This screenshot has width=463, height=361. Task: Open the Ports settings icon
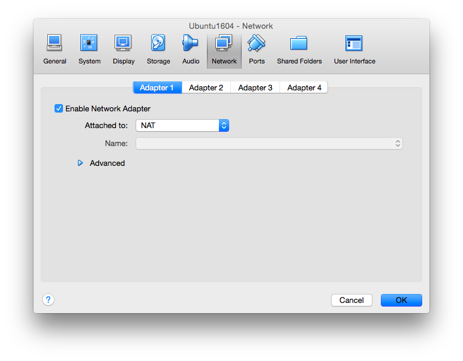click(x=257, y=44)
